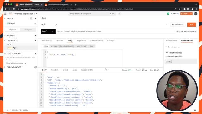Click the Appsmith logo icon beside the app name

(x=10, y=14)
